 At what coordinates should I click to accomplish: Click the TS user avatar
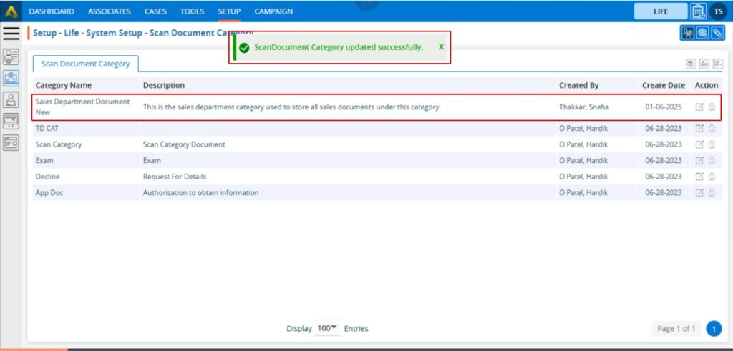click(718, 11)
